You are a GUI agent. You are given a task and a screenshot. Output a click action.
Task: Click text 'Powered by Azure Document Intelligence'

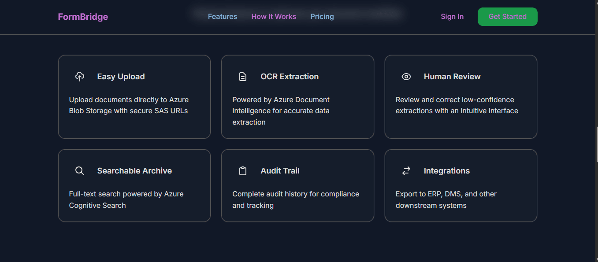pos(281,105)
